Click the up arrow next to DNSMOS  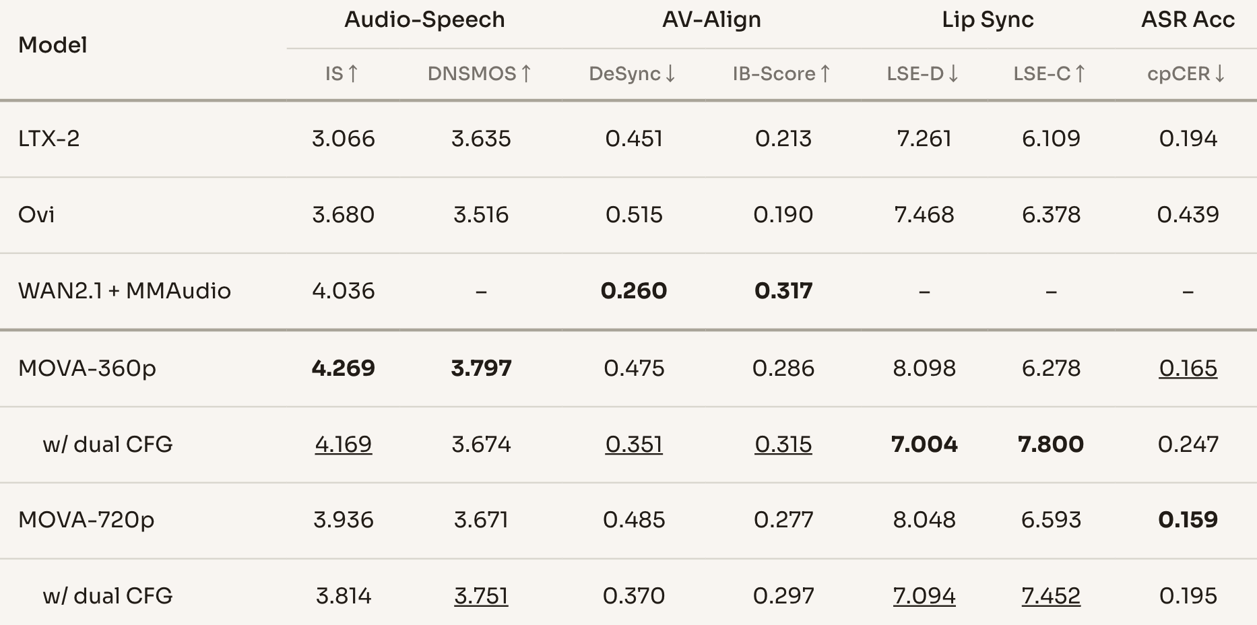[526, 73]
